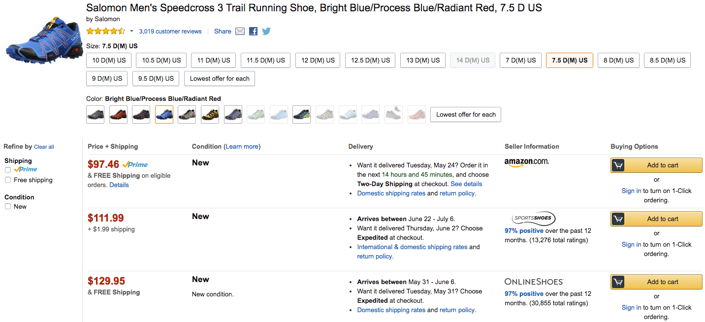View OnlineShoes 97% positive rating

click(524, 293)
